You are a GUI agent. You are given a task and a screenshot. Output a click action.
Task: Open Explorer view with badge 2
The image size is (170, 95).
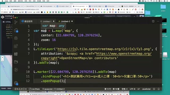[x=16, y=30]
